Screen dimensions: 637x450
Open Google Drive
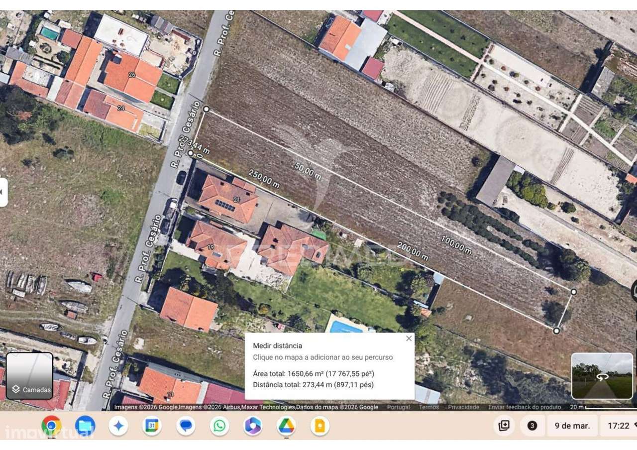click(x=286, y=427)
